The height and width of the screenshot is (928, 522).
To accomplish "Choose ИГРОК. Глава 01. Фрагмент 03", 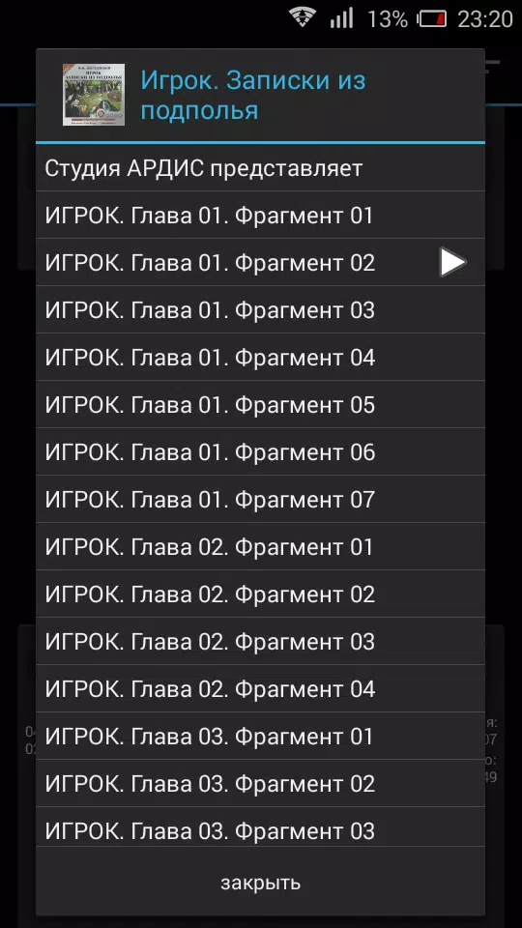I will tap(260, 310).
